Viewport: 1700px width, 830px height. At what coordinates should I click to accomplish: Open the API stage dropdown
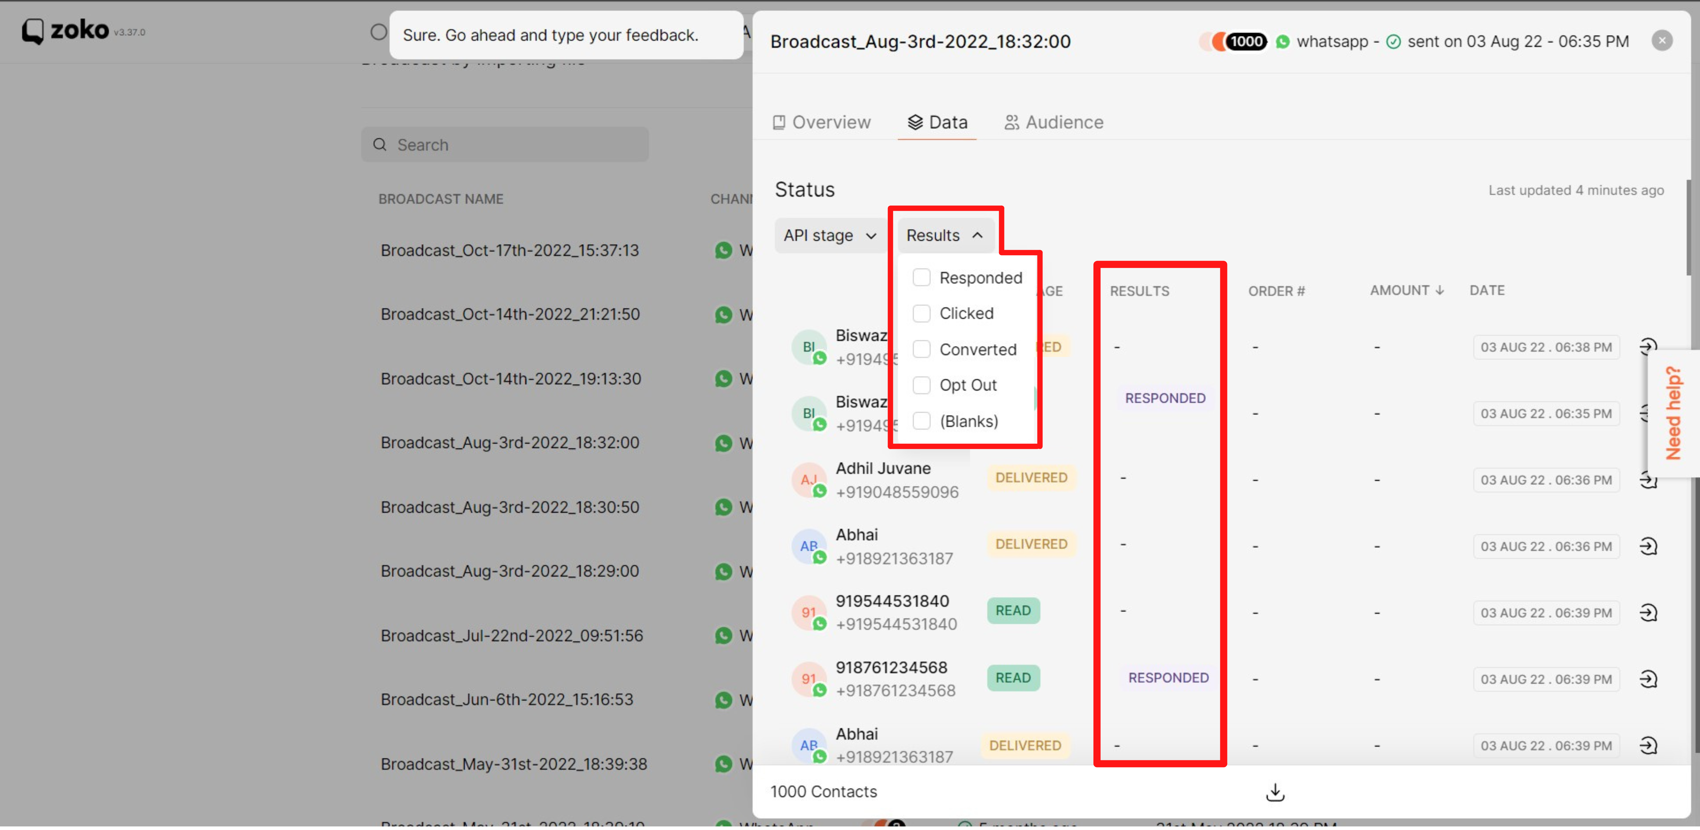(830, 236)
